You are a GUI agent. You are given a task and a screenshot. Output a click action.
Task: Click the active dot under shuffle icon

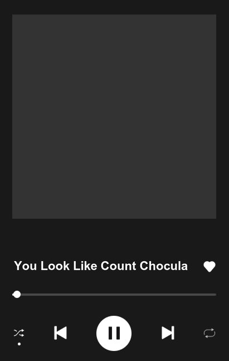[x=20, y=344]
